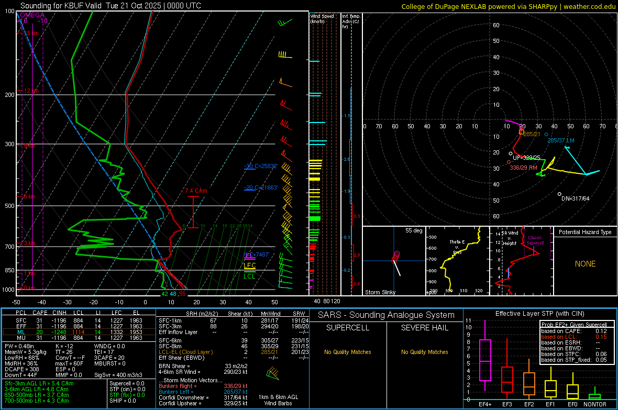Click the 'Bunkers Right' storm motion row
Image resolution: width=618 pixels, height=410 pixels.
pos(203,386)
